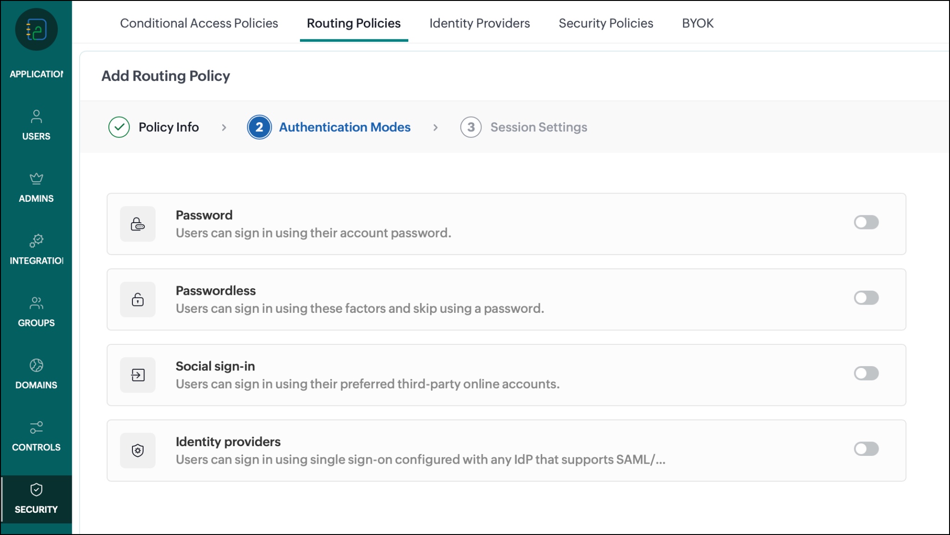Turn on the Social sign-in toggle

click(866, 373)
